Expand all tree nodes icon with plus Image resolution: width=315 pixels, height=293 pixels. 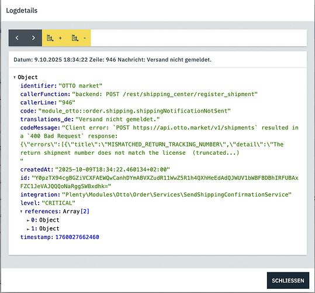click(x=54, y=38)
